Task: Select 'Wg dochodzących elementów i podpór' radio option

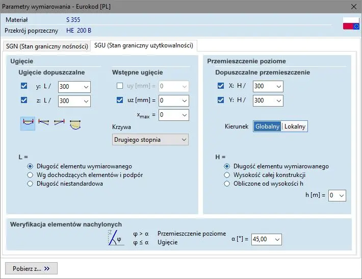Action: pos(31,174)
